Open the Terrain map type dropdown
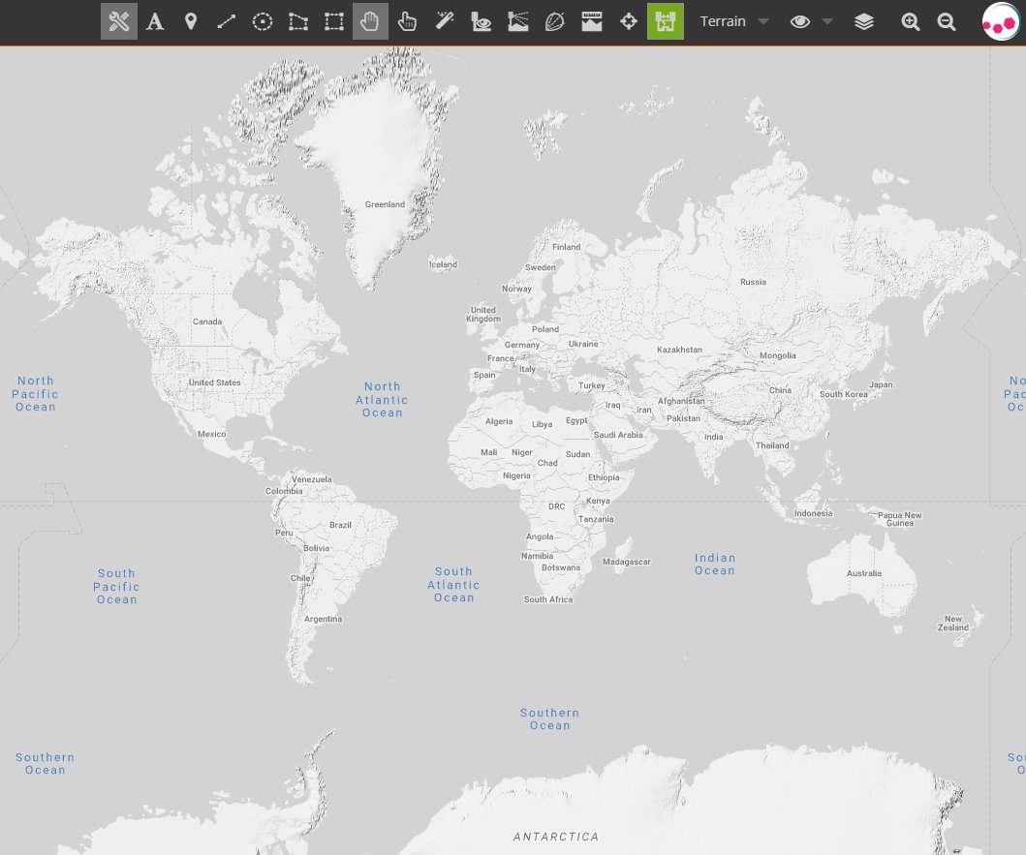The width and height of the screenshot is (1026, 855). pos(724,21)
